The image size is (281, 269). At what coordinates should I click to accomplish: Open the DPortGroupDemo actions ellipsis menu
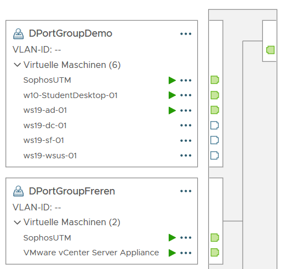(x=186, y=34)
